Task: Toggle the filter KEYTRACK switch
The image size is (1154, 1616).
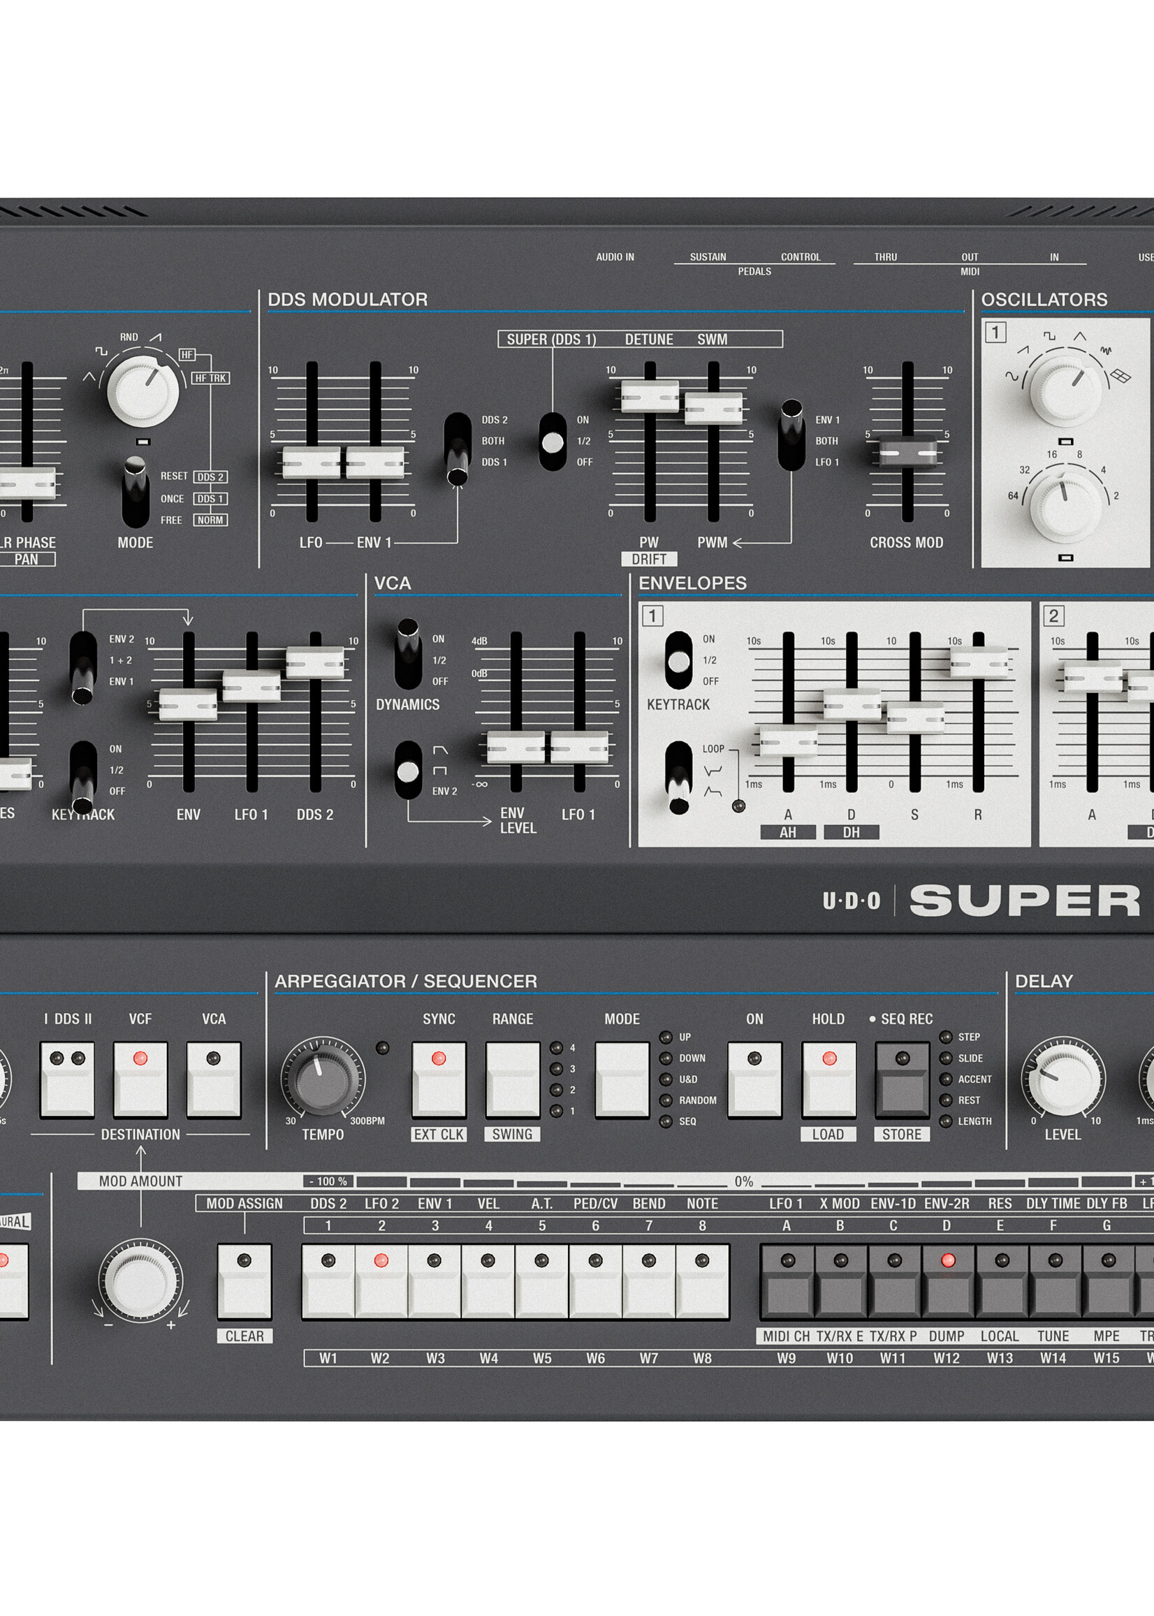Action: tap(83, 778)
